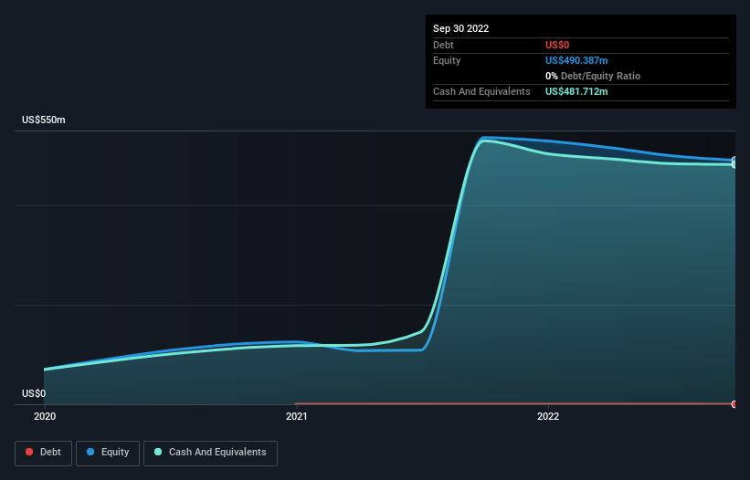Click the blue Equity legend dot
750x480 pixels.
coord(90,452)
